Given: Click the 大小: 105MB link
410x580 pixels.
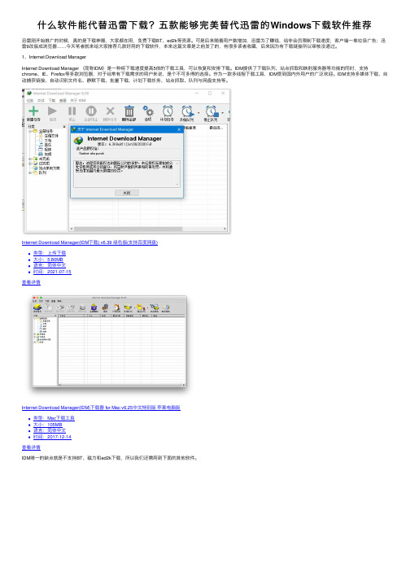Looking at the screenshot, I should pyautogui.click(x=48, y=425).
